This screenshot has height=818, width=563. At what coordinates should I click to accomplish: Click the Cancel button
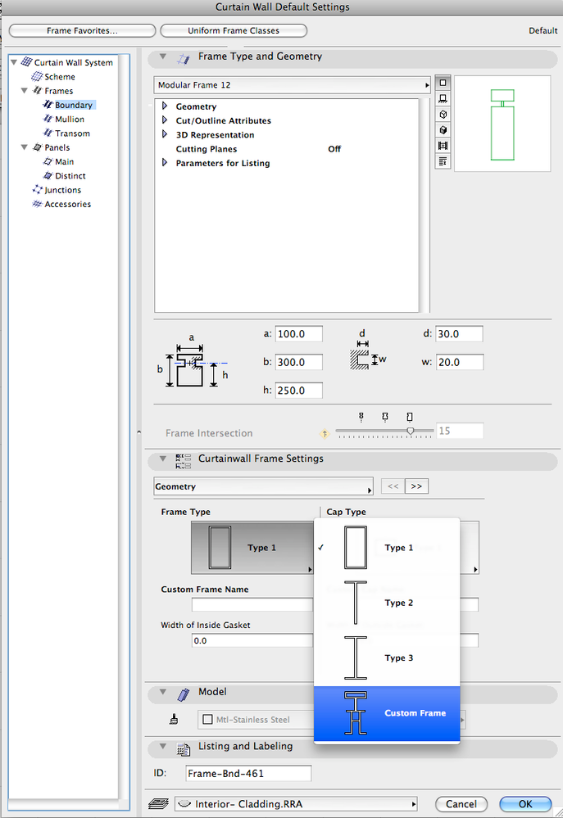pyautogui.click(x=461, y=804)
